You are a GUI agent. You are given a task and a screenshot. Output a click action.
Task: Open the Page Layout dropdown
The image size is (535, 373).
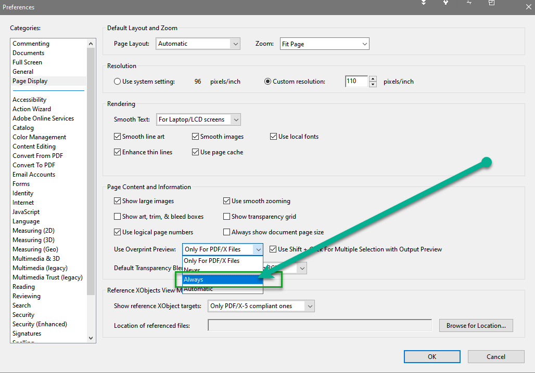(x=235, y=44)
